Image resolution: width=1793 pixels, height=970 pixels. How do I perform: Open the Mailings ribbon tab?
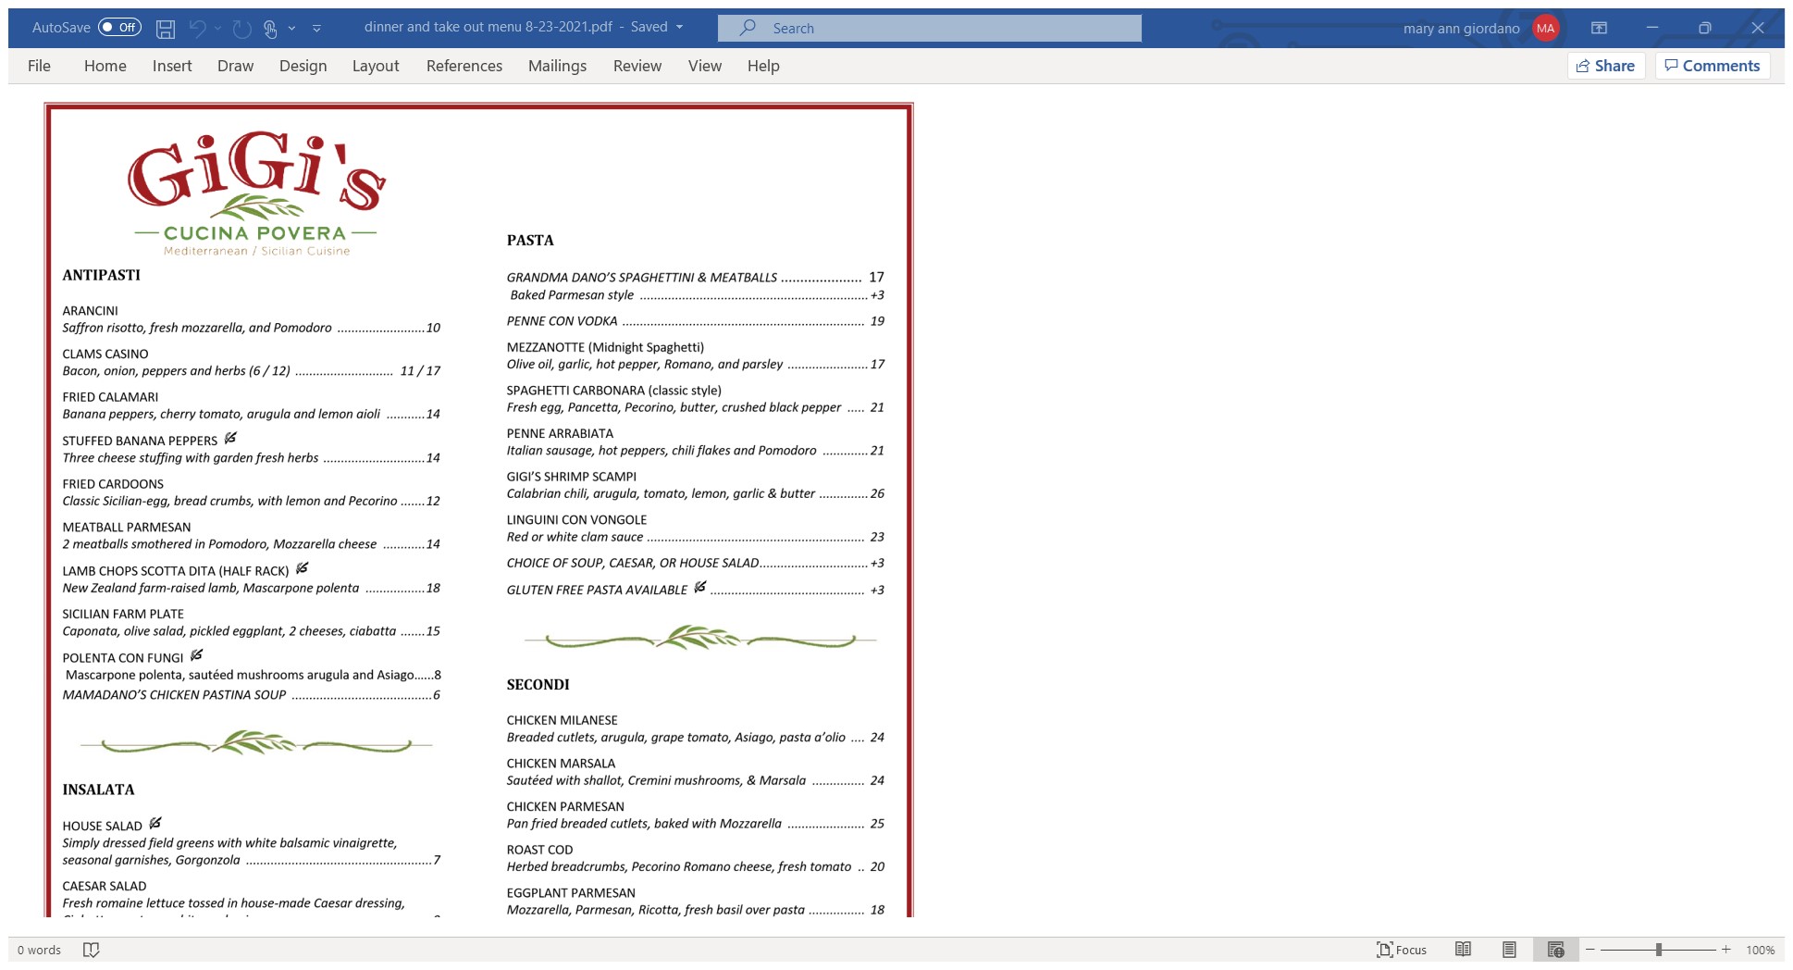(x=557, y=66)
